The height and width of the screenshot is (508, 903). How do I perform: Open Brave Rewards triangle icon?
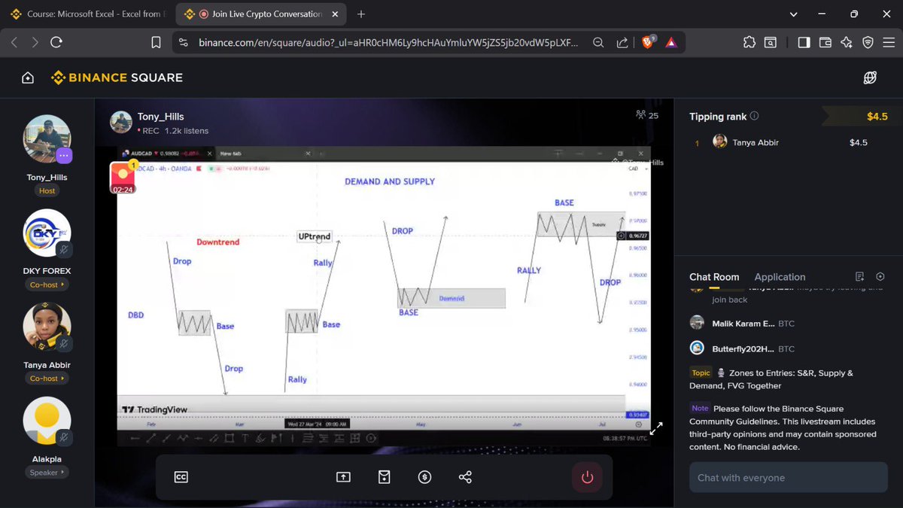[x=671, y=43]
